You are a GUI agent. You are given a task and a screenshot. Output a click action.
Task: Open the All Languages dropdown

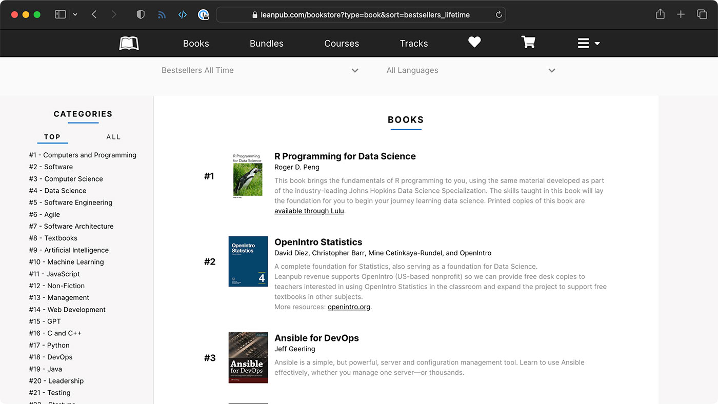pos(471,70)
